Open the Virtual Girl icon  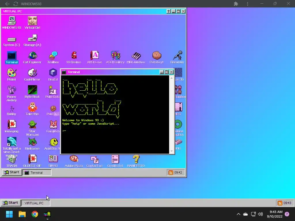pyautogui.click(x=32, y=22)
